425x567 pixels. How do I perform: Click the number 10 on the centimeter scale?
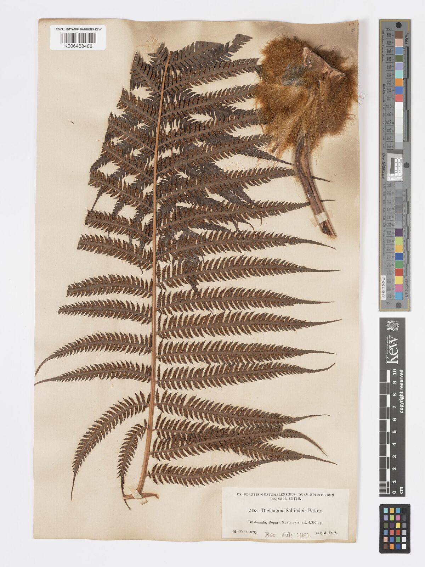pos(395,372)
